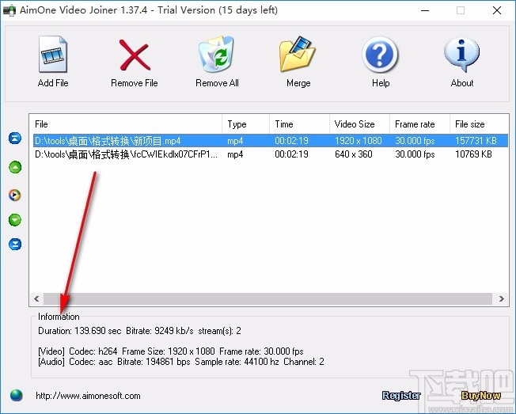Move selected file to top of list
Screen dimensions: 516x414
click(x=15, y=139)
